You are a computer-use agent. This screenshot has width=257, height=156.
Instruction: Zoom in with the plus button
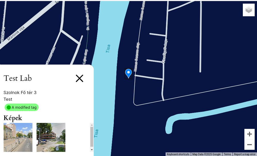pyautogui.click(x=250, y=134)
